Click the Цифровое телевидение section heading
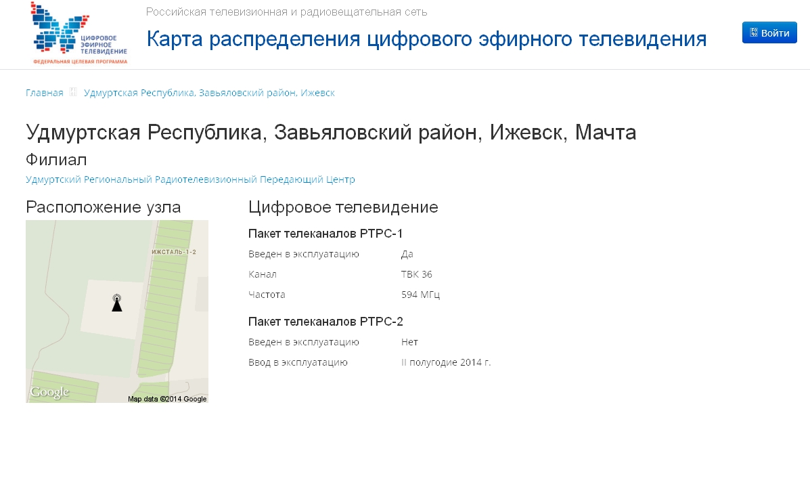 [x=343, y=207]
